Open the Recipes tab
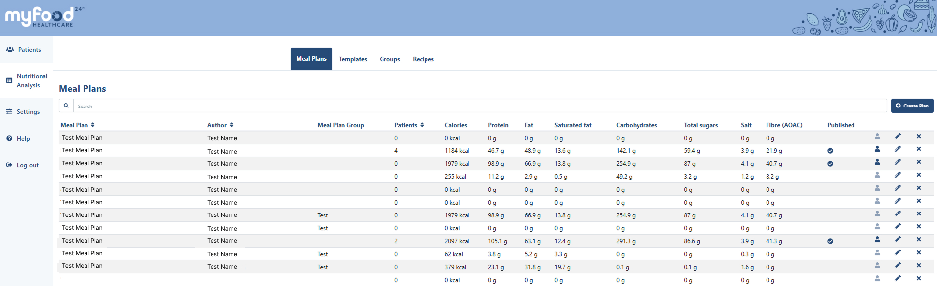 tap(423, 59)
